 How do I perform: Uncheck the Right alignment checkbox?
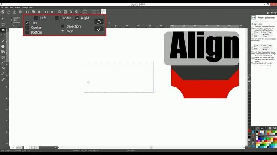[77, 18]
